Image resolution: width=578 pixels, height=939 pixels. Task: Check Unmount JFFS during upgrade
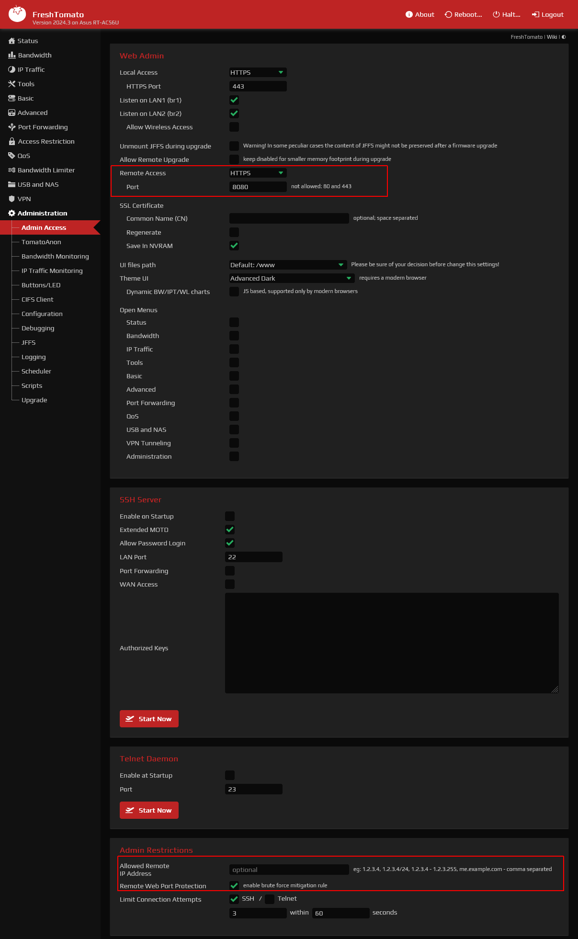pos(234,146)
